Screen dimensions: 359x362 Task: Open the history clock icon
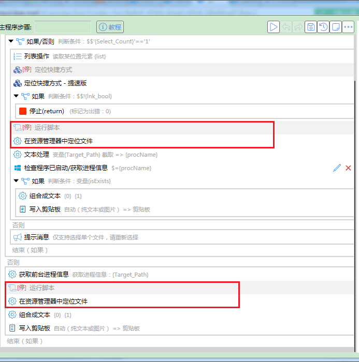pyautogui.click(x=323, y=27)
